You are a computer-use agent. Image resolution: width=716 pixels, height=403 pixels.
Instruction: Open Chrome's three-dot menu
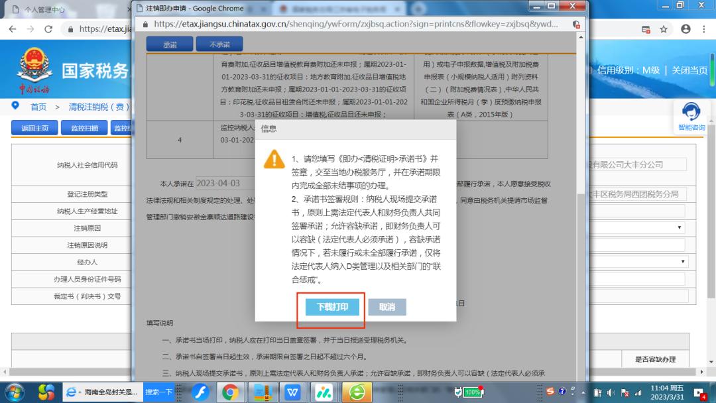(x=704, y=29)
